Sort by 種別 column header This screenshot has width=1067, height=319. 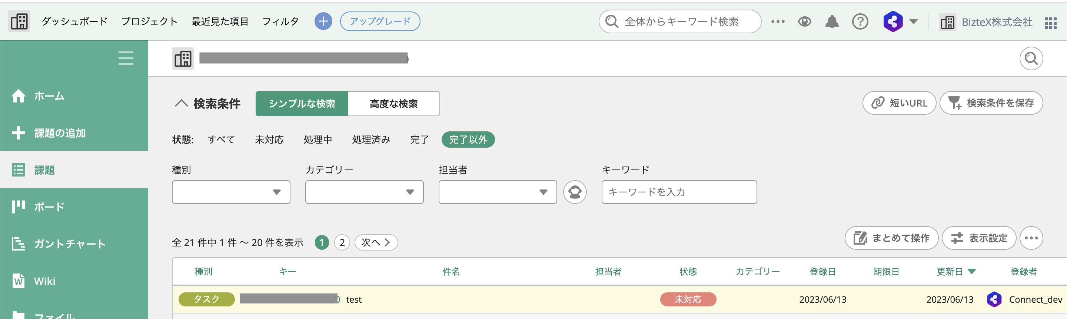pyautogui.click(x=203, y=272)
